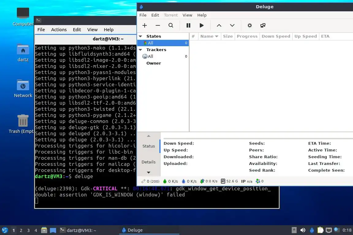
Task: Click the network monitor tray icon
Action: 329,230
